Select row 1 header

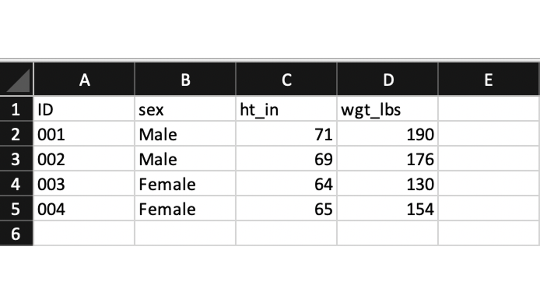16,109
